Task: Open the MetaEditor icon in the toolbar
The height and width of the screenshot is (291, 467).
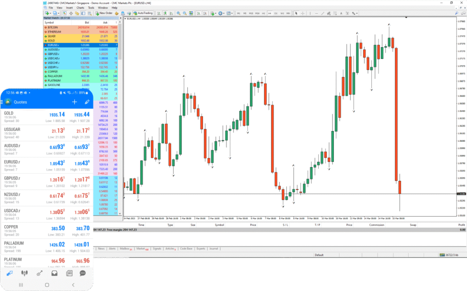Action: pyautogui.click(x=116, y=13)
